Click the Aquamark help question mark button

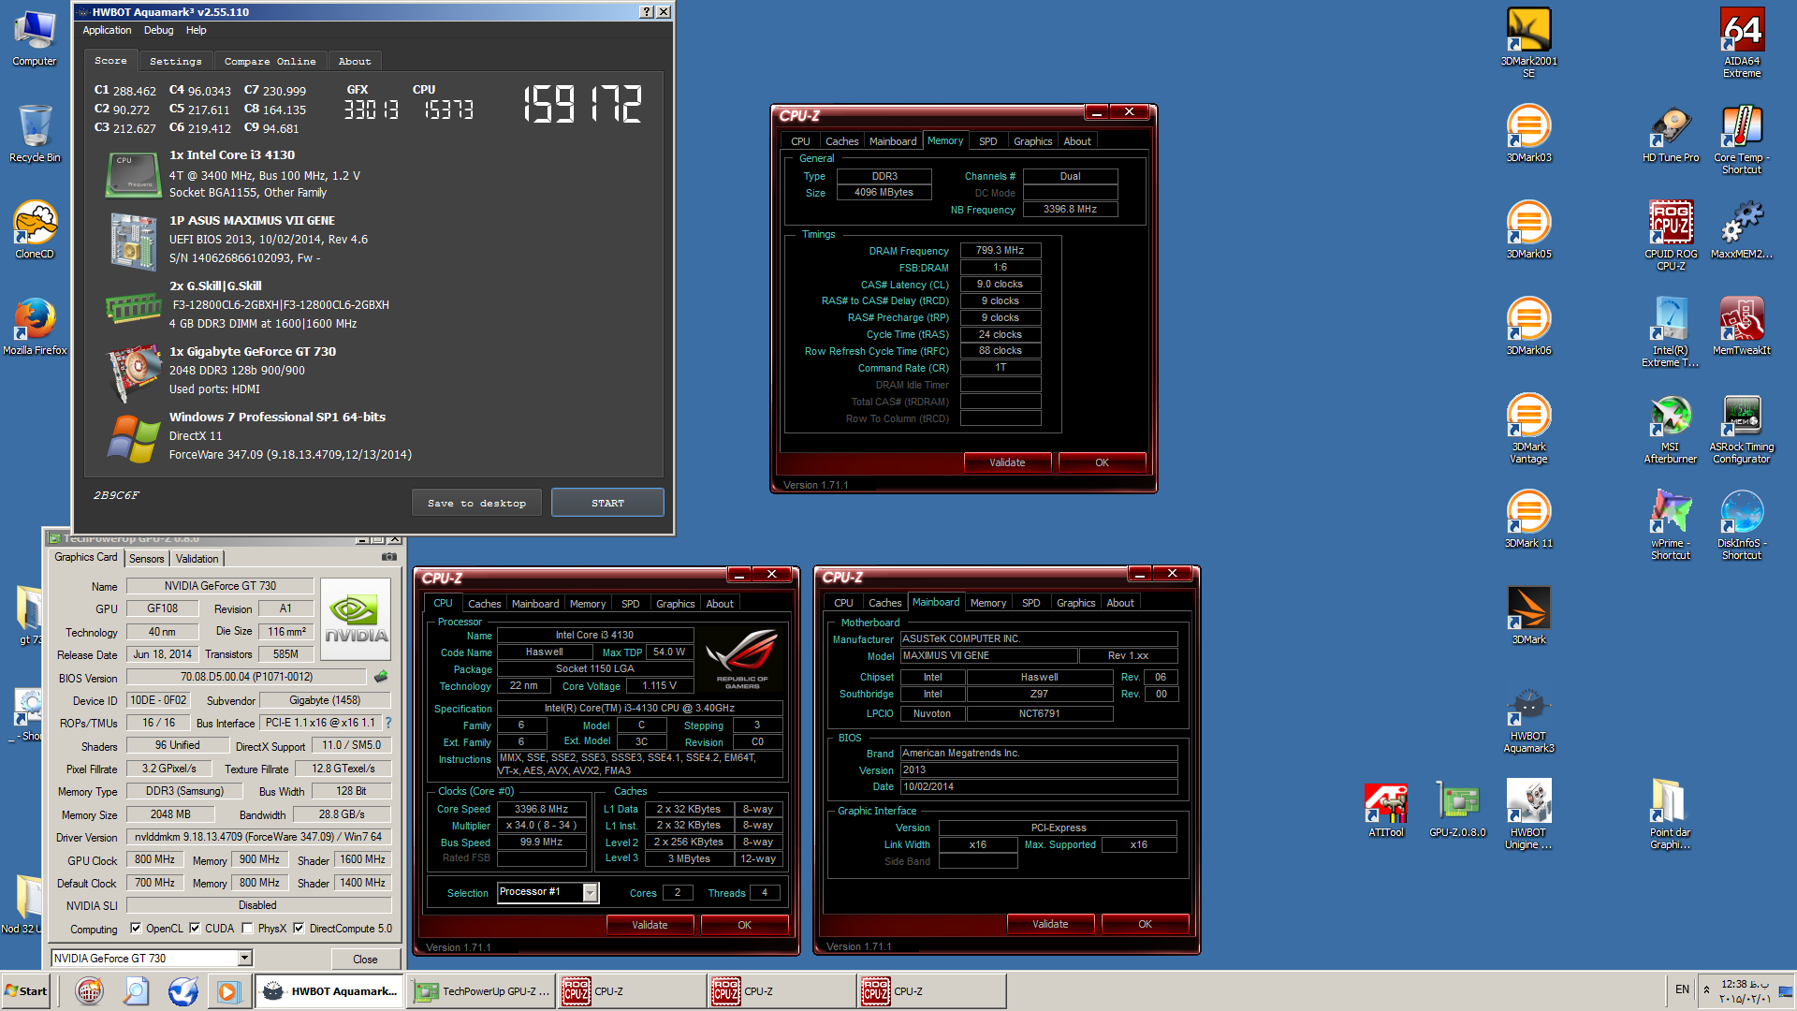tap(646, 12)
